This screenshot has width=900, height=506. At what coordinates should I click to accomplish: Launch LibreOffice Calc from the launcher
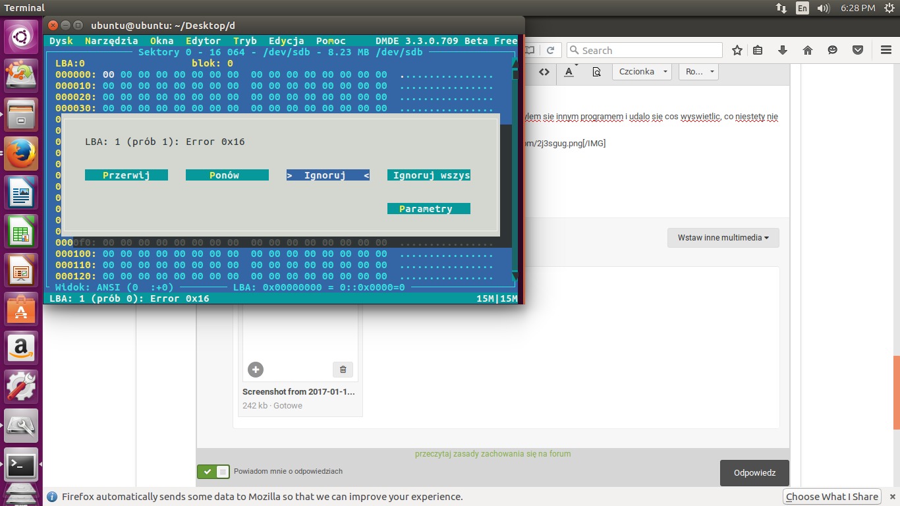21,231
